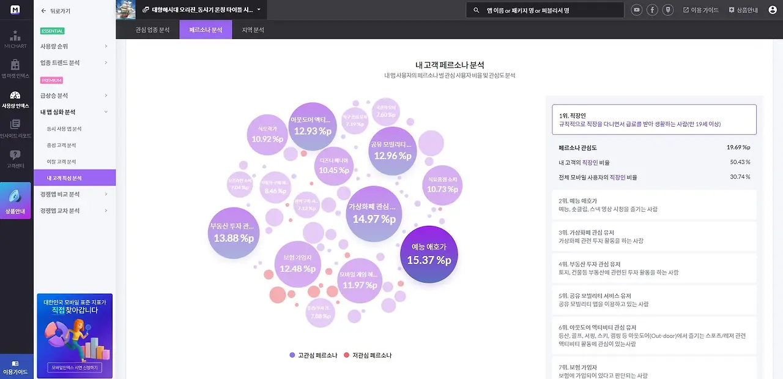Switch to the 관심 업종 분석 tab

pyautogui.click(x=152, y=29)
